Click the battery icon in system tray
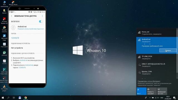This screenshot has height=100, width=178. [x=153, y=97]
